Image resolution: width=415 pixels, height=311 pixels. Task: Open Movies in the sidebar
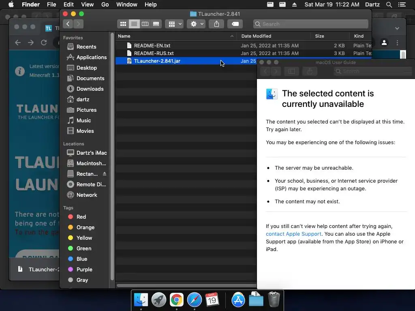pos(80,131)
